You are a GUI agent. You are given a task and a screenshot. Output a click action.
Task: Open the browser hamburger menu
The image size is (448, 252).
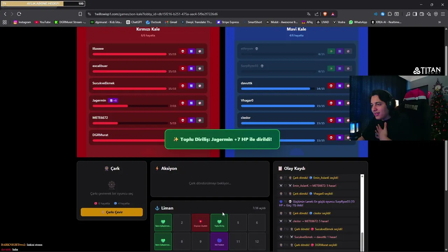pos(443,14)
